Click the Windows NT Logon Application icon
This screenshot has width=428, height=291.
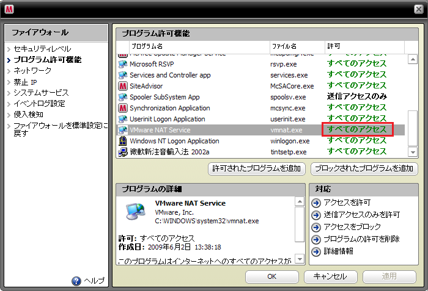click(x=122, y=141)
